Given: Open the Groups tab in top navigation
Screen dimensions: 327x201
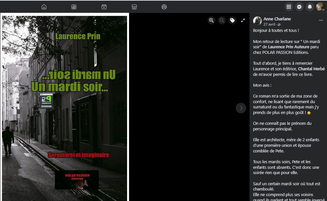Looking at the screenshot, I should point(164,7).
